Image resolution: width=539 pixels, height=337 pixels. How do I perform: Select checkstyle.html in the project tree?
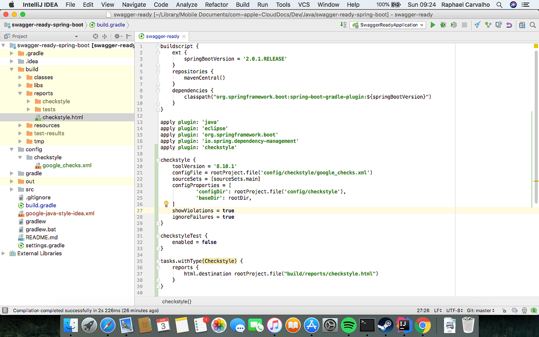click(63, 117)
